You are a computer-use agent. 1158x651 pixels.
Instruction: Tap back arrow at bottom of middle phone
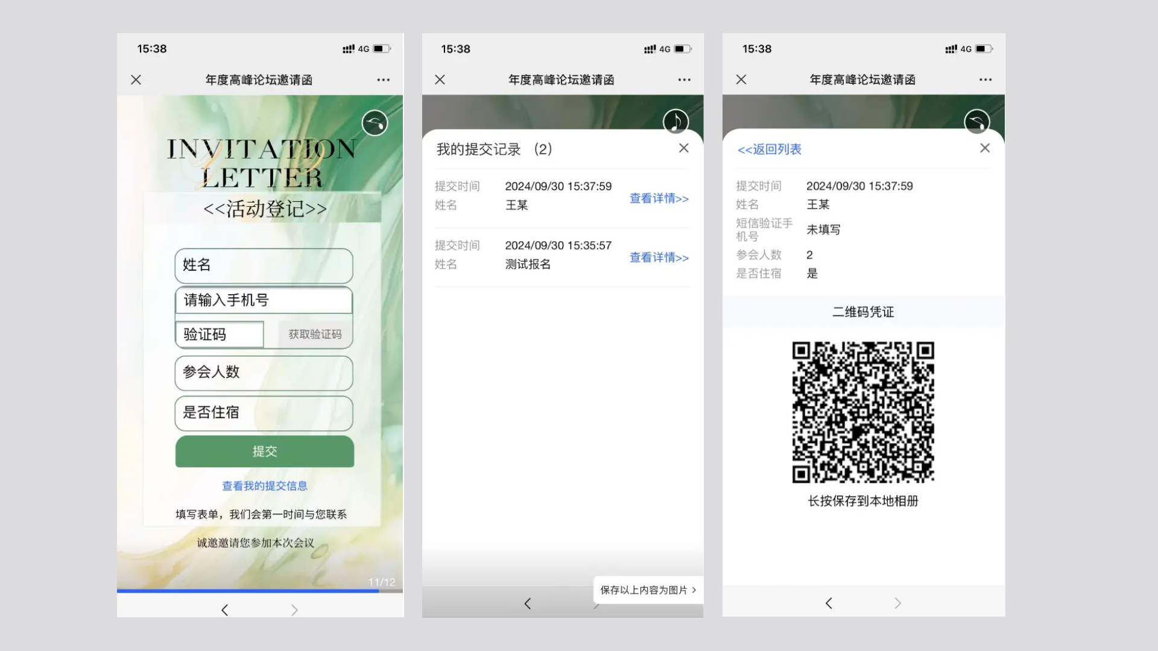tap(528, 603)
